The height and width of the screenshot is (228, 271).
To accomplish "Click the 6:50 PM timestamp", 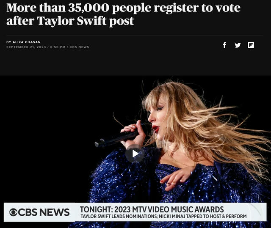I will tap(58, 47).
